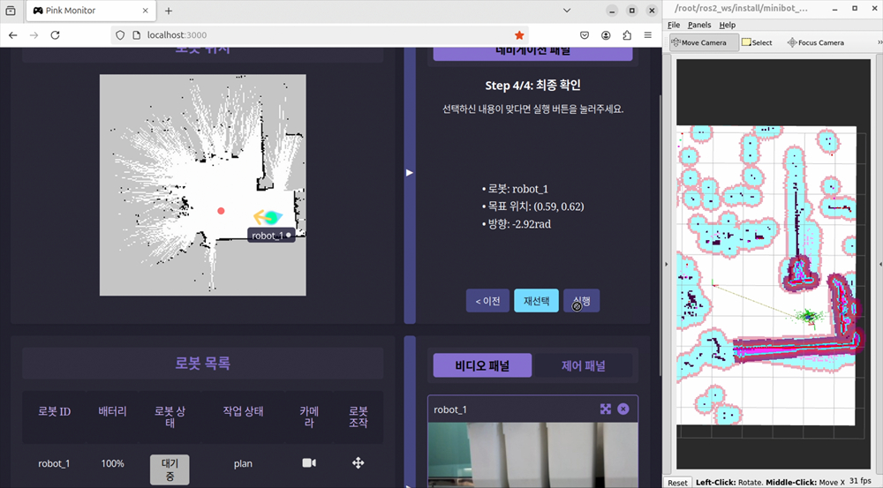Activate the Focus Camera tool in RViz

816,42
